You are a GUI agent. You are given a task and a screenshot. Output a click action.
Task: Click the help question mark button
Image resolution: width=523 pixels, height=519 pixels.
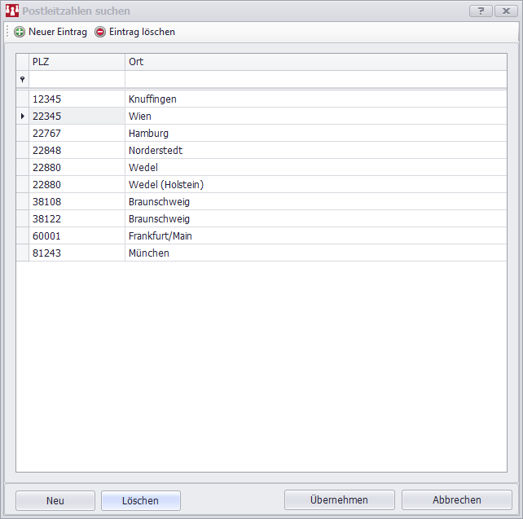[x=481, y=11]
